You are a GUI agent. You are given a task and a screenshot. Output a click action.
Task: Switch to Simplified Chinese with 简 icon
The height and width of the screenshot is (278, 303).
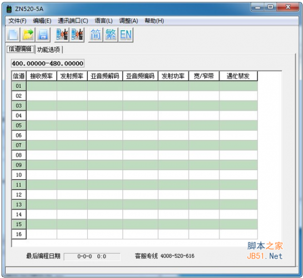coord(96,35)
